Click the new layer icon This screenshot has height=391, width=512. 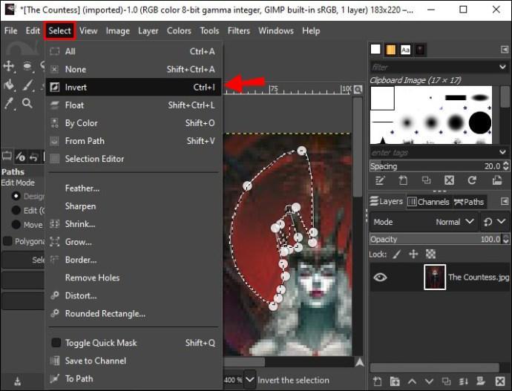(x=378, y=381)
